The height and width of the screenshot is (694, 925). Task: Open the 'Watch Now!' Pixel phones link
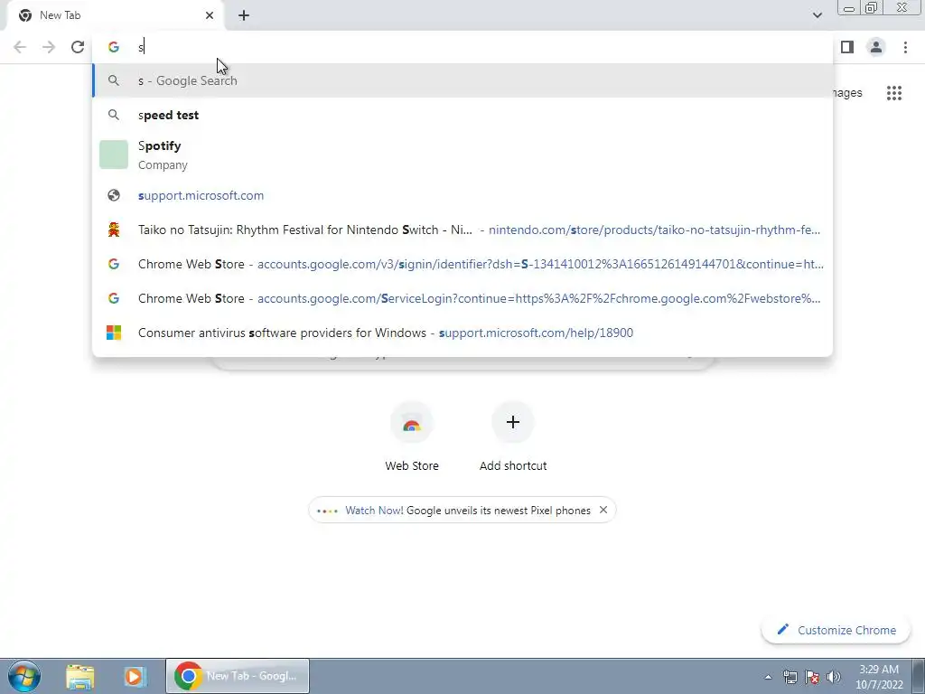coord(468,511)
